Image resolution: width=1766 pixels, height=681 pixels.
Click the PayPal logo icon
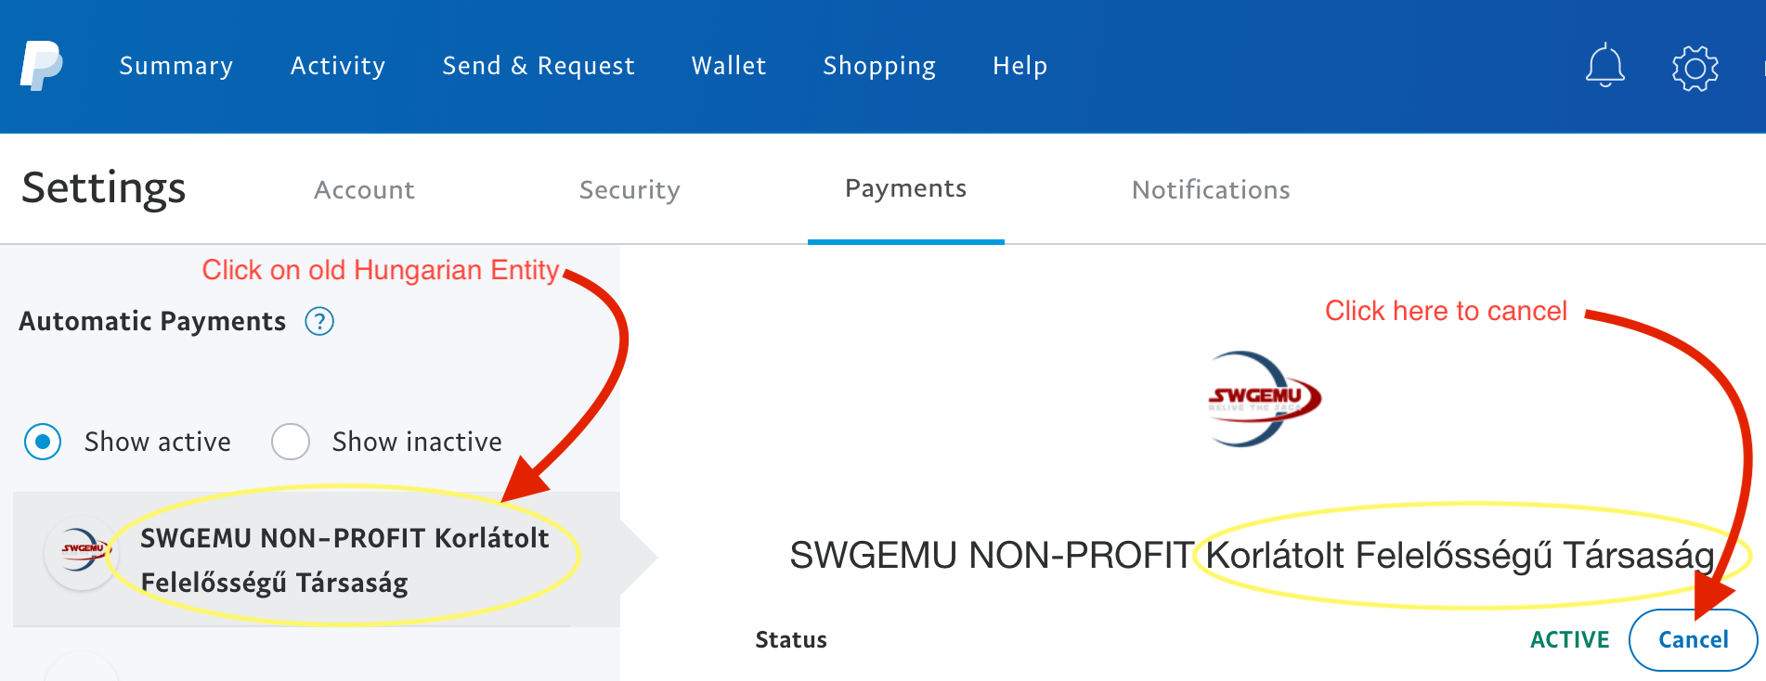point(42,66)
